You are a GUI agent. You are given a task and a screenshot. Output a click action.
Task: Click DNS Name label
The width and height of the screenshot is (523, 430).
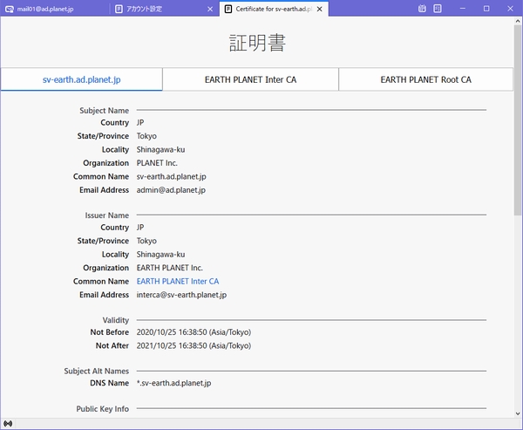coord(110,383)
